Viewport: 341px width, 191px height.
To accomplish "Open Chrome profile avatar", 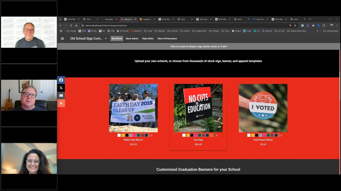I will 332,25.
